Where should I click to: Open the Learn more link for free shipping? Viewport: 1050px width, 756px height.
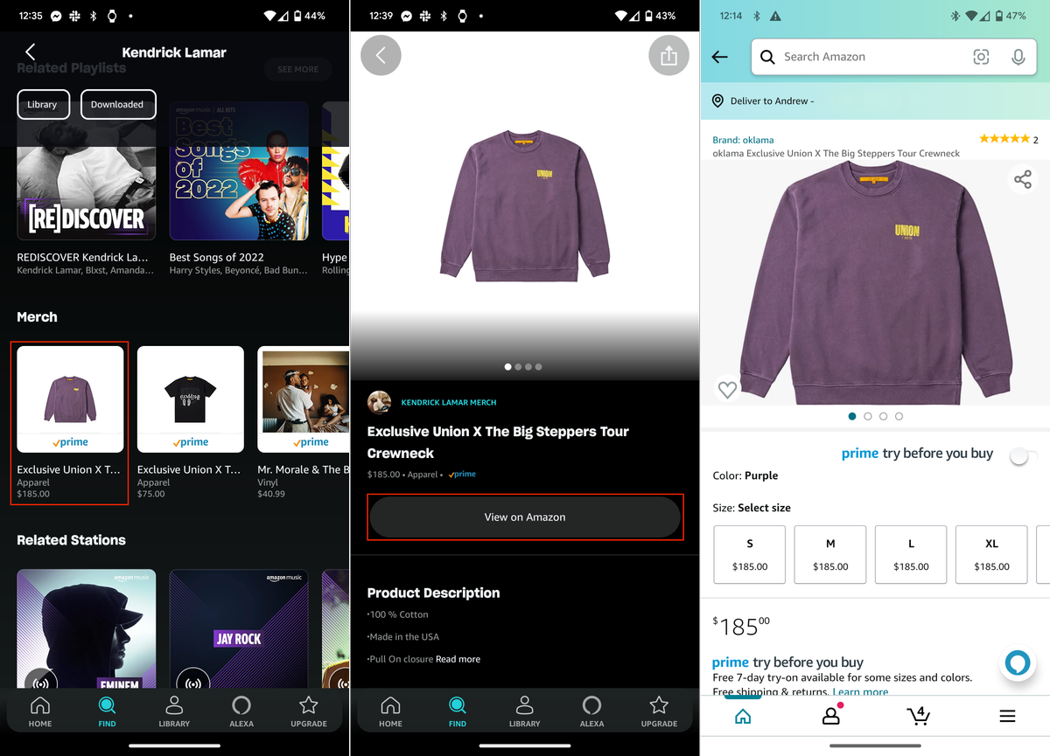860,690
